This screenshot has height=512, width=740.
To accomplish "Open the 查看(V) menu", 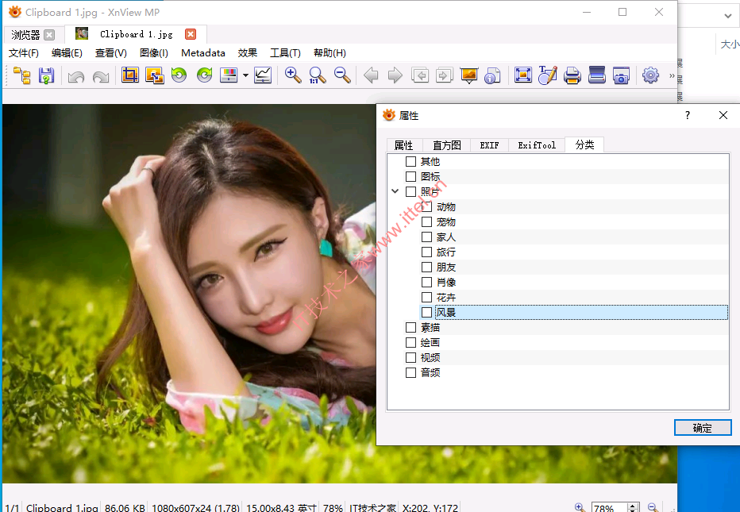I will coord(111,53).
